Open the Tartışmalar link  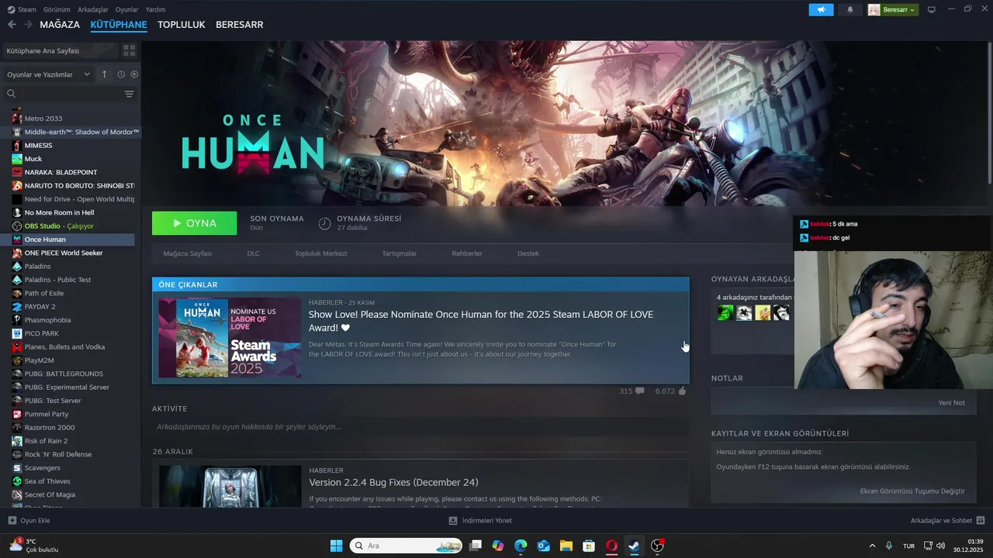pyautogui.click(x=400, y=253)
